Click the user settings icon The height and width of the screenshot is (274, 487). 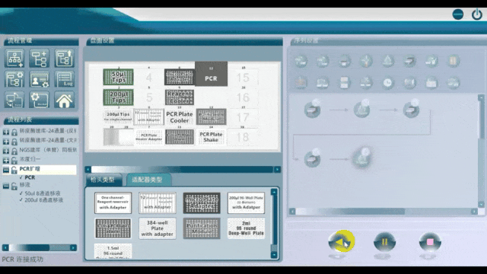click(x=39, y=79)
